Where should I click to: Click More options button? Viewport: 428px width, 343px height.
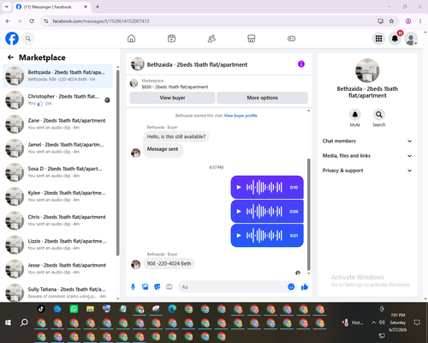pyautogui.click(x=262, y=98)
